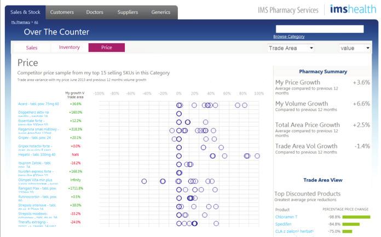Viewport: 381px width, 237px height.
Task: Open the Hepatil tabl. 100mg product
Action: (x=37, y=155)
